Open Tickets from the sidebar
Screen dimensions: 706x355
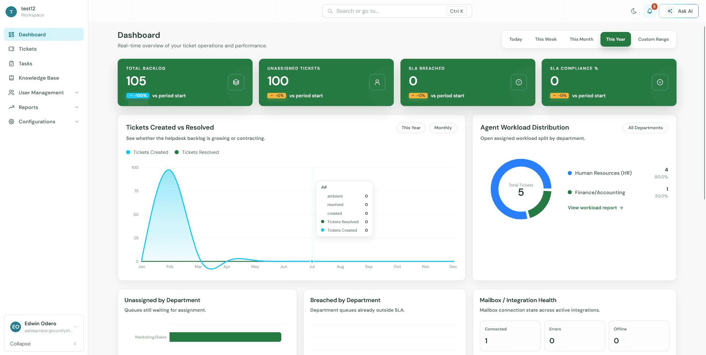[x=44, y=49]
